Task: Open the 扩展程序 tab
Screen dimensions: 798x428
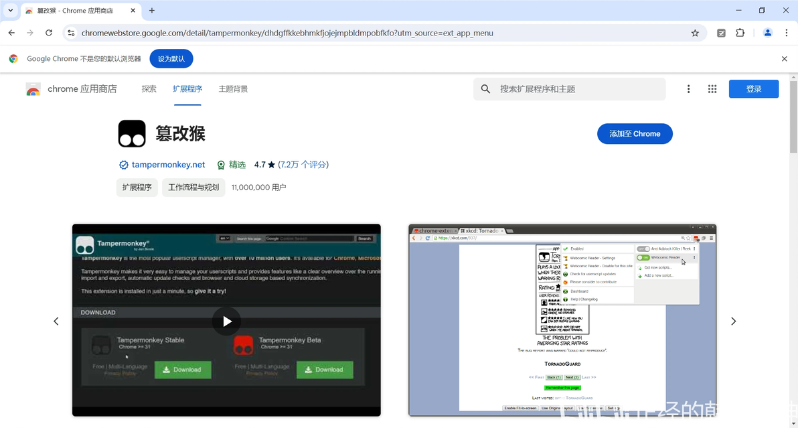Action: point(187,88)
